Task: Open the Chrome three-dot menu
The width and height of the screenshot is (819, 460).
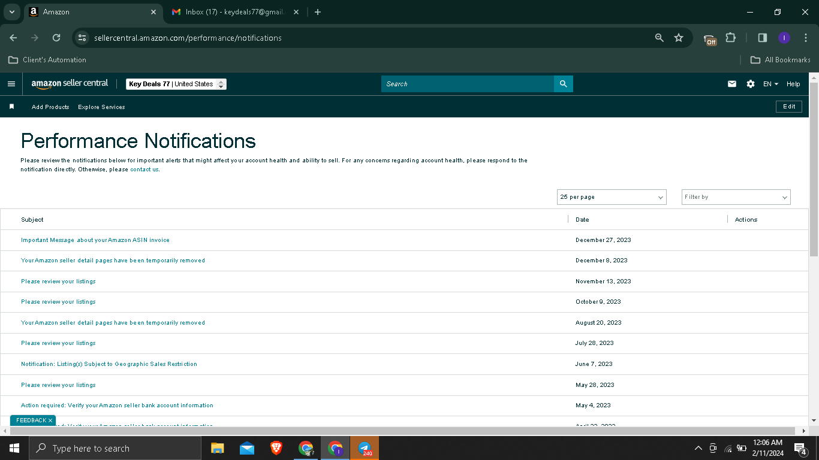Action: tap(806, 38)
